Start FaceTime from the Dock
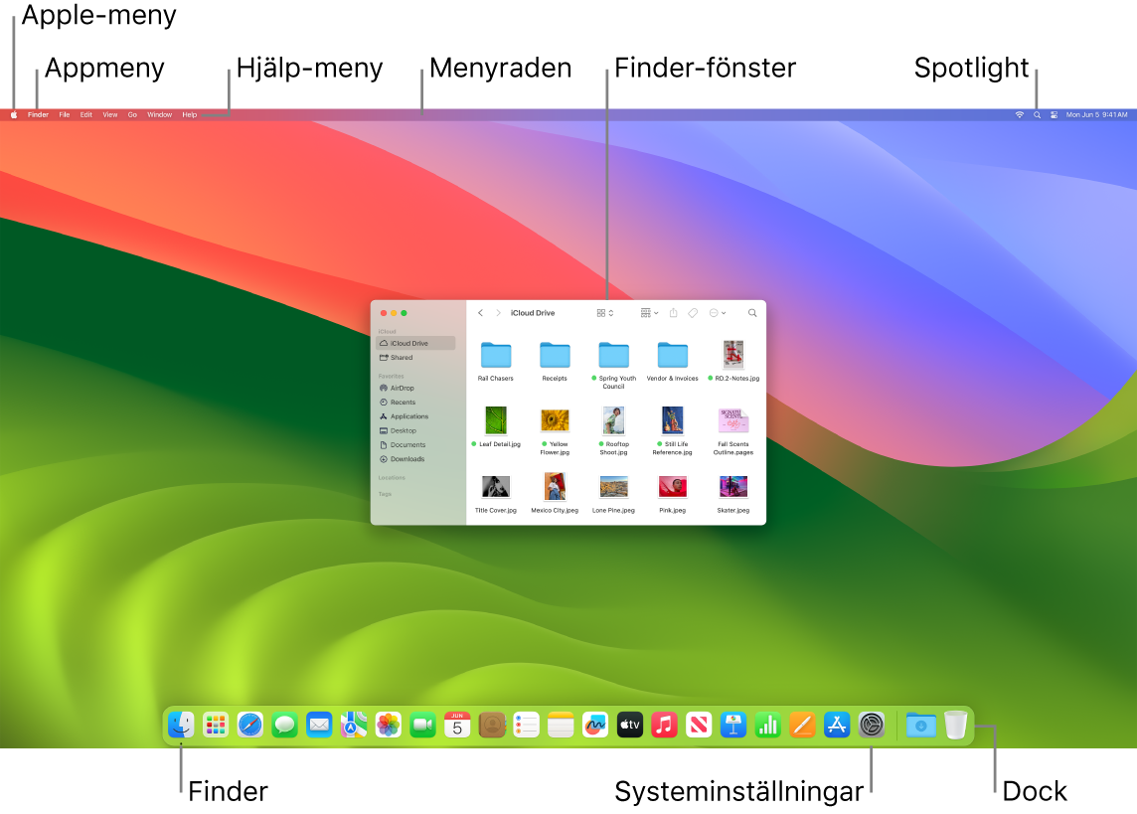 click(421, 726)
